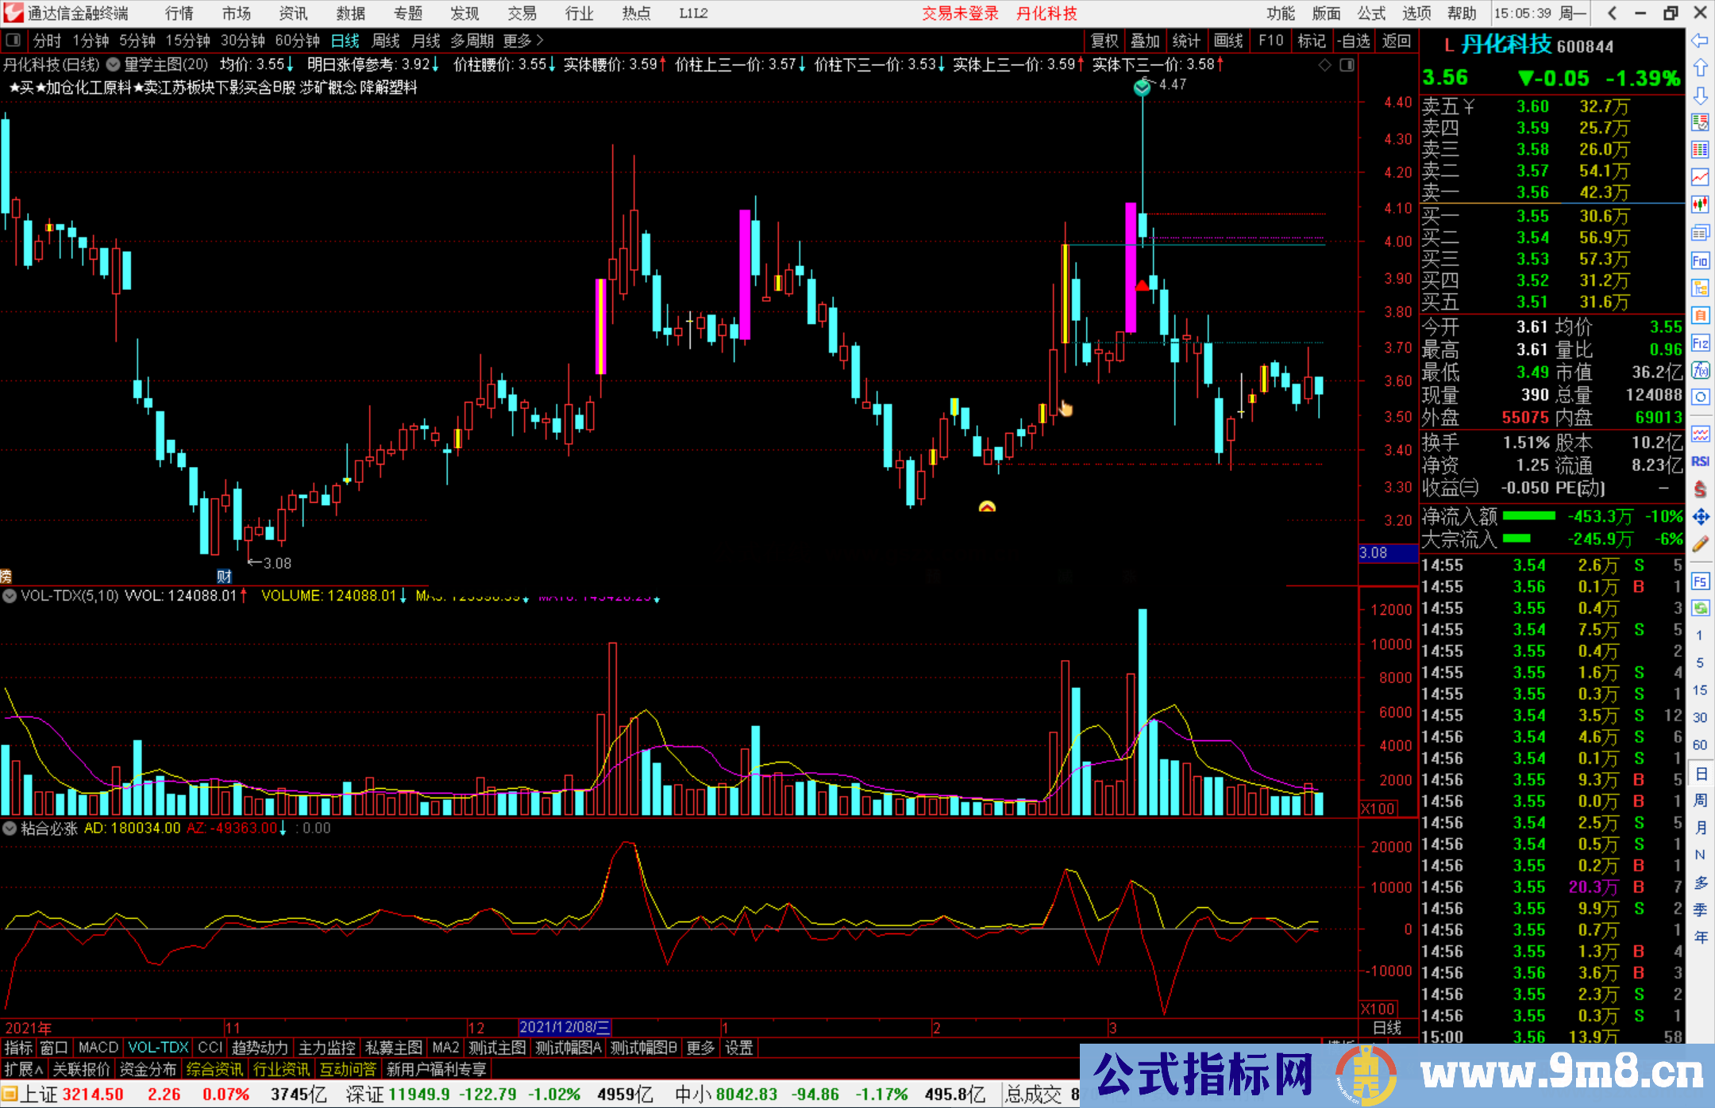Toggle the side panel icon above chart
1715x1108 pixels.
(1347, 65)
